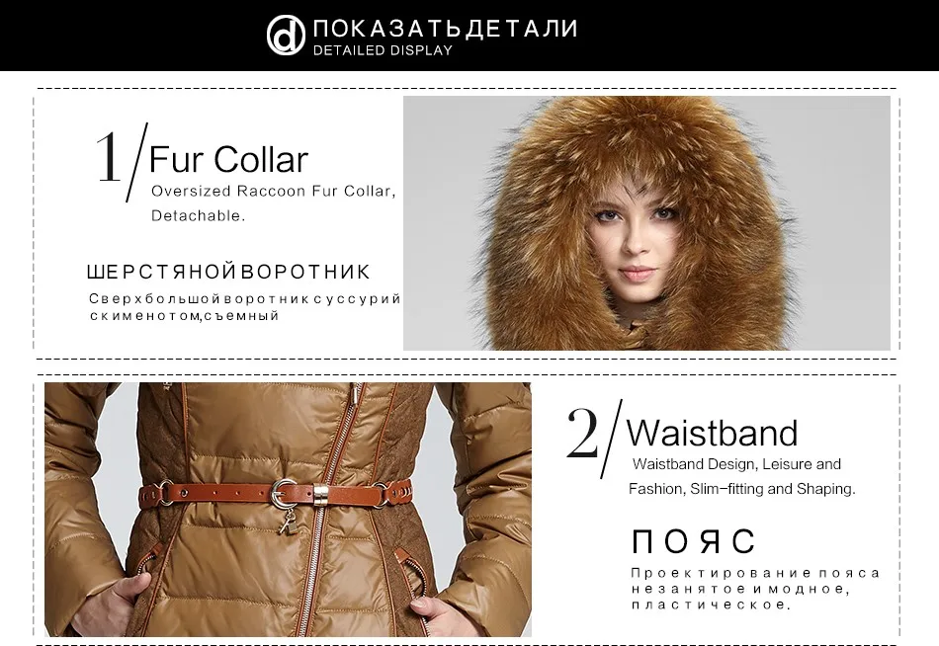Click the large number 2 numeral
Viewport: 939px width, 646px height.
(582, 433)
